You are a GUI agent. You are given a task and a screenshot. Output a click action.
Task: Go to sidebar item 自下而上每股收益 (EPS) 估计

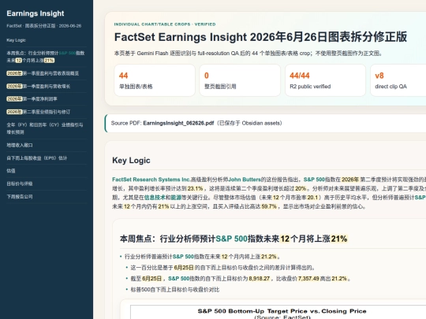click(x=36, y=158)
